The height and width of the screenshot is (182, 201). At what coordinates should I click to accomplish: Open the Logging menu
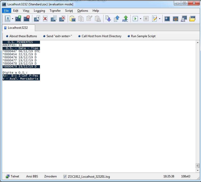pos(39,11)
